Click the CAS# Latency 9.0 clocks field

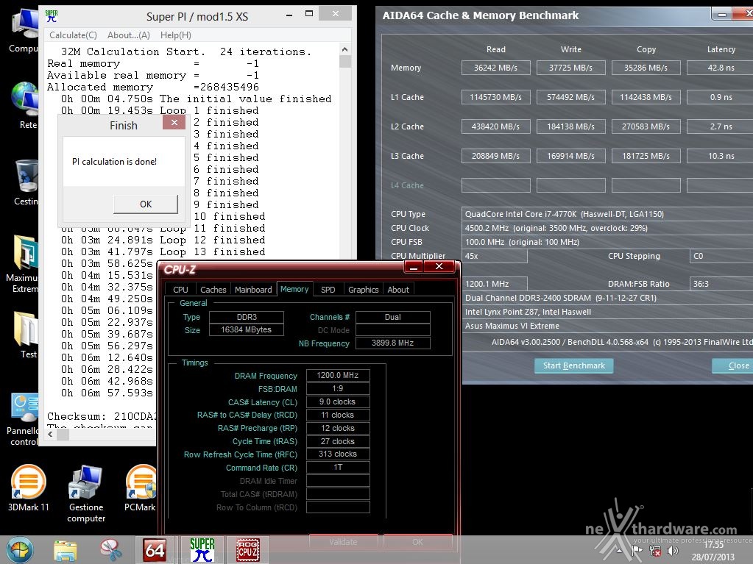point(338,401)
